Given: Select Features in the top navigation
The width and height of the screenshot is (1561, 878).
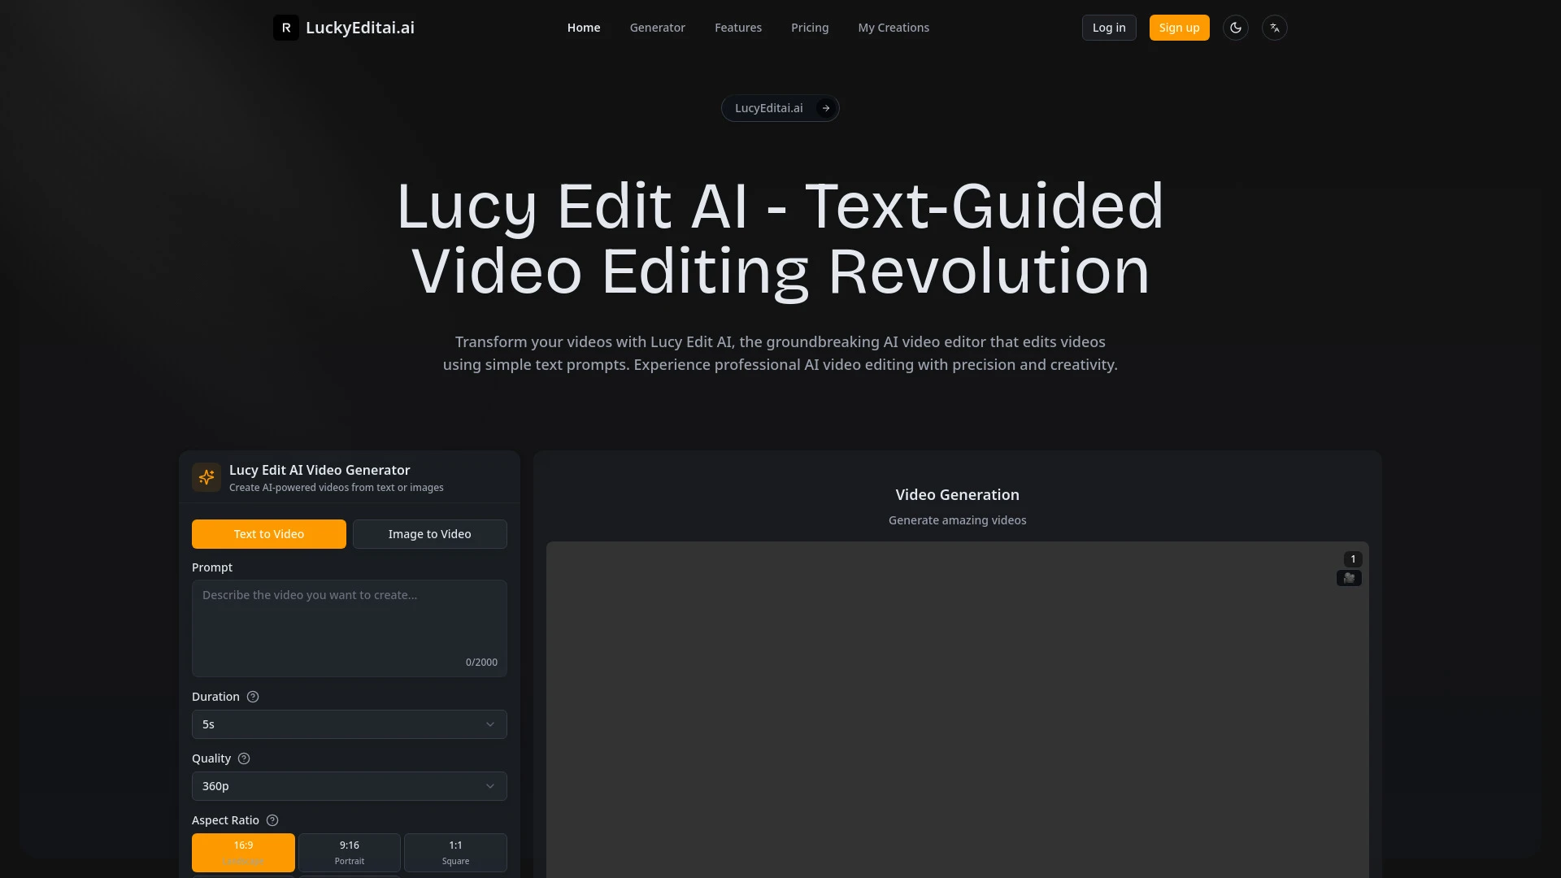Looking at the screenshot, I should pos(737,27).
